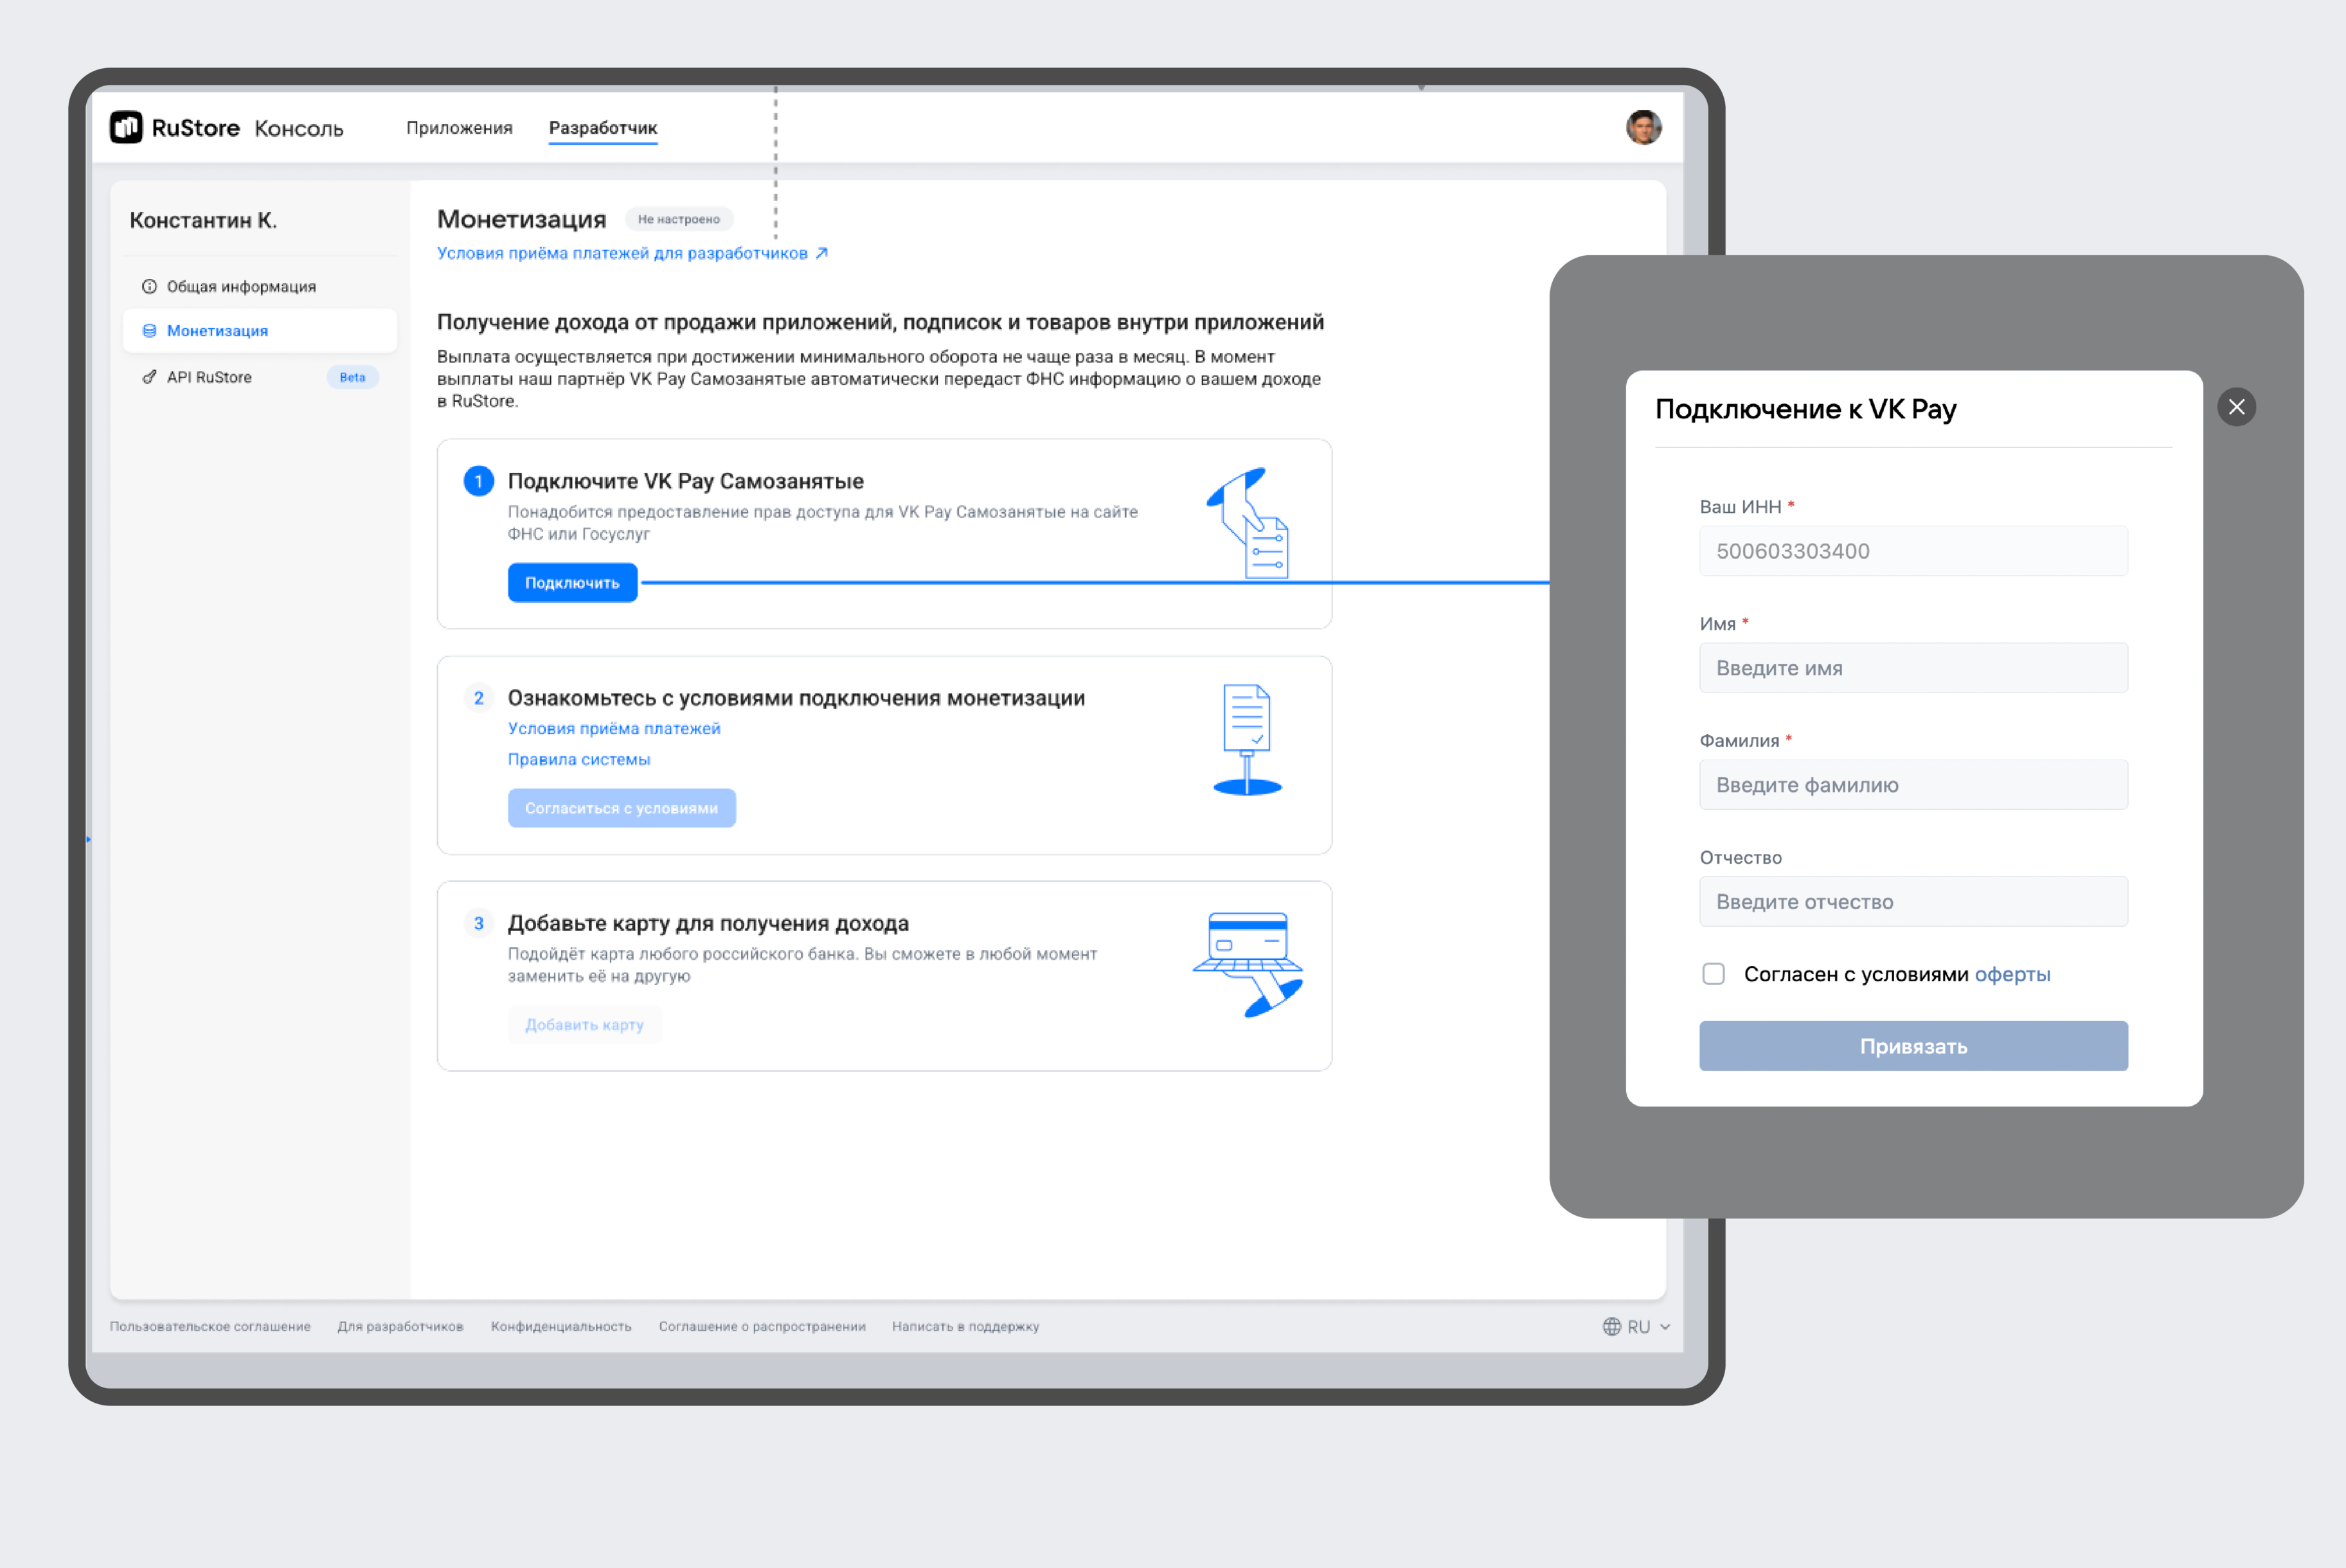
Task: Click the Согласиться с условиями button
Action: click(x=621, y=806)
